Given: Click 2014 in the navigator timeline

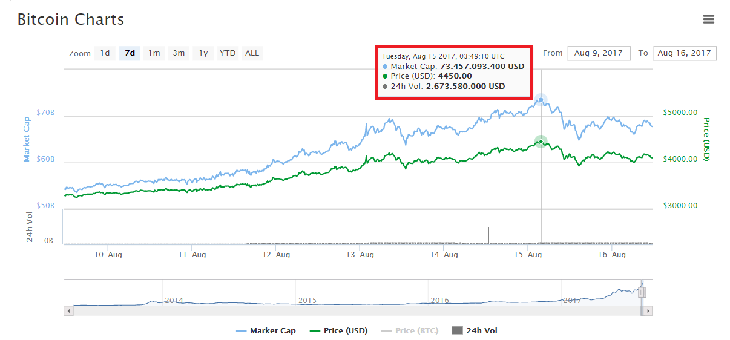Looking at the screenshot, I should point(174,300).
